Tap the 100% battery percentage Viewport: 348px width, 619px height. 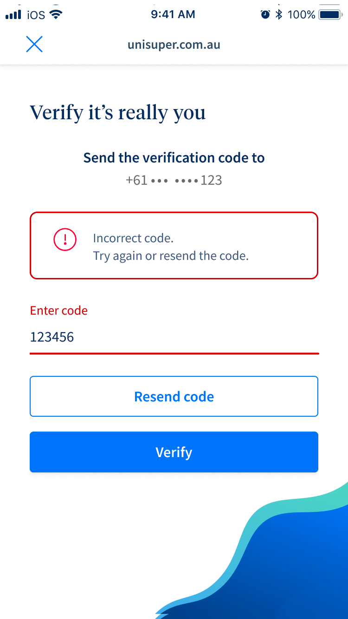point(301,14)
